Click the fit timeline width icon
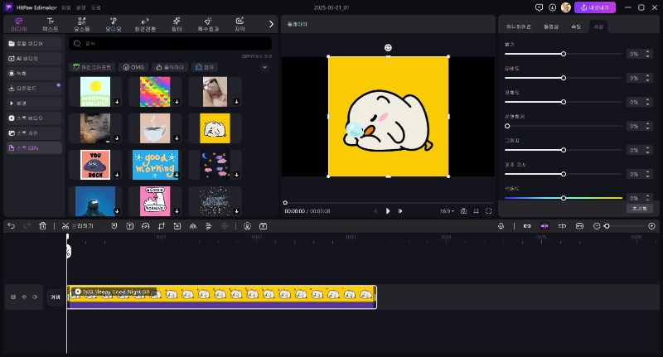The width and height of the screenshot is (663, 357). [x=579, y=226]
